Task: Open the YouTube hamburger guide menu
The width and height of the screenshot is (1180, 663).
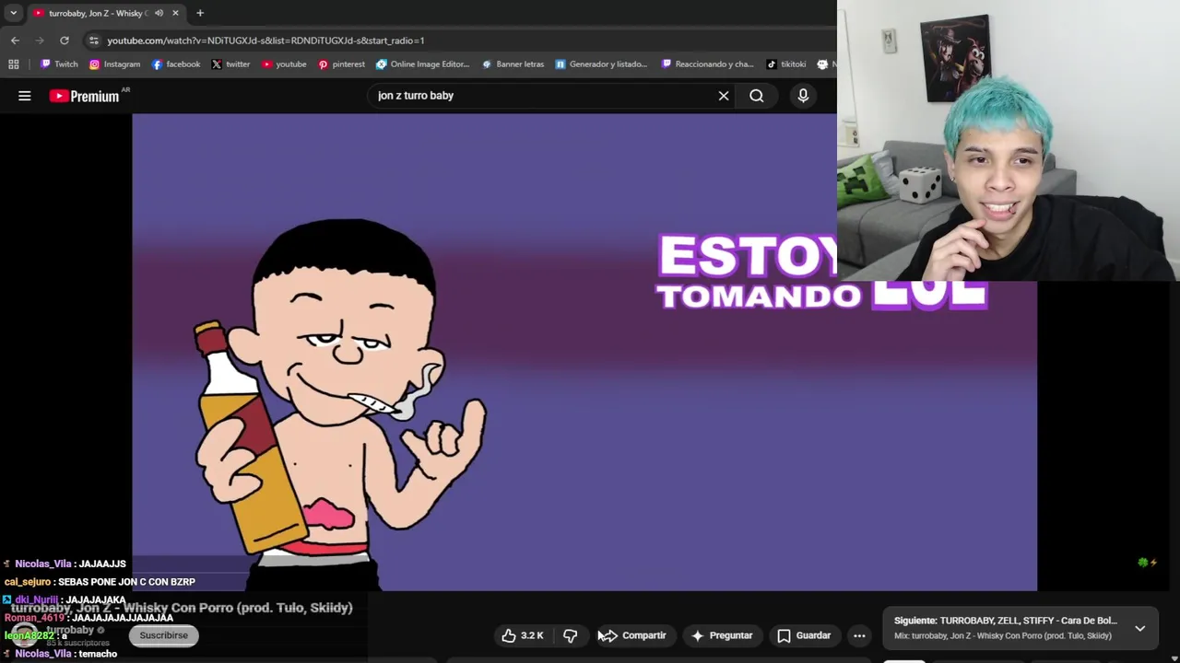Action: [x=25, y=96]
